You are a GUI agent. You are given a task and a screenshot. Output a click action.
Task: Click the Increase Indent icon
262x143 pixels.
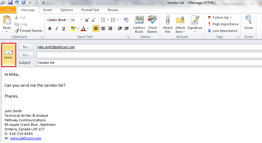(127, 29)
